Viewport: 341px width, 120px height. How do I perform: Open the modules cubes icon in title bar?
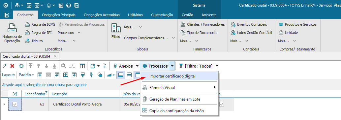(17, 5)
